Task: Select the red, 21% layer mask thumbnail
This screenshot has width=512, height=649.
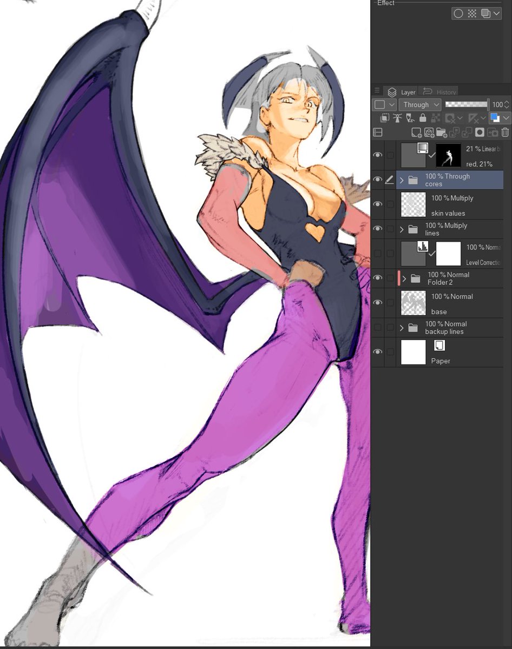Action: pyautogui.click(x=449, y=155)
